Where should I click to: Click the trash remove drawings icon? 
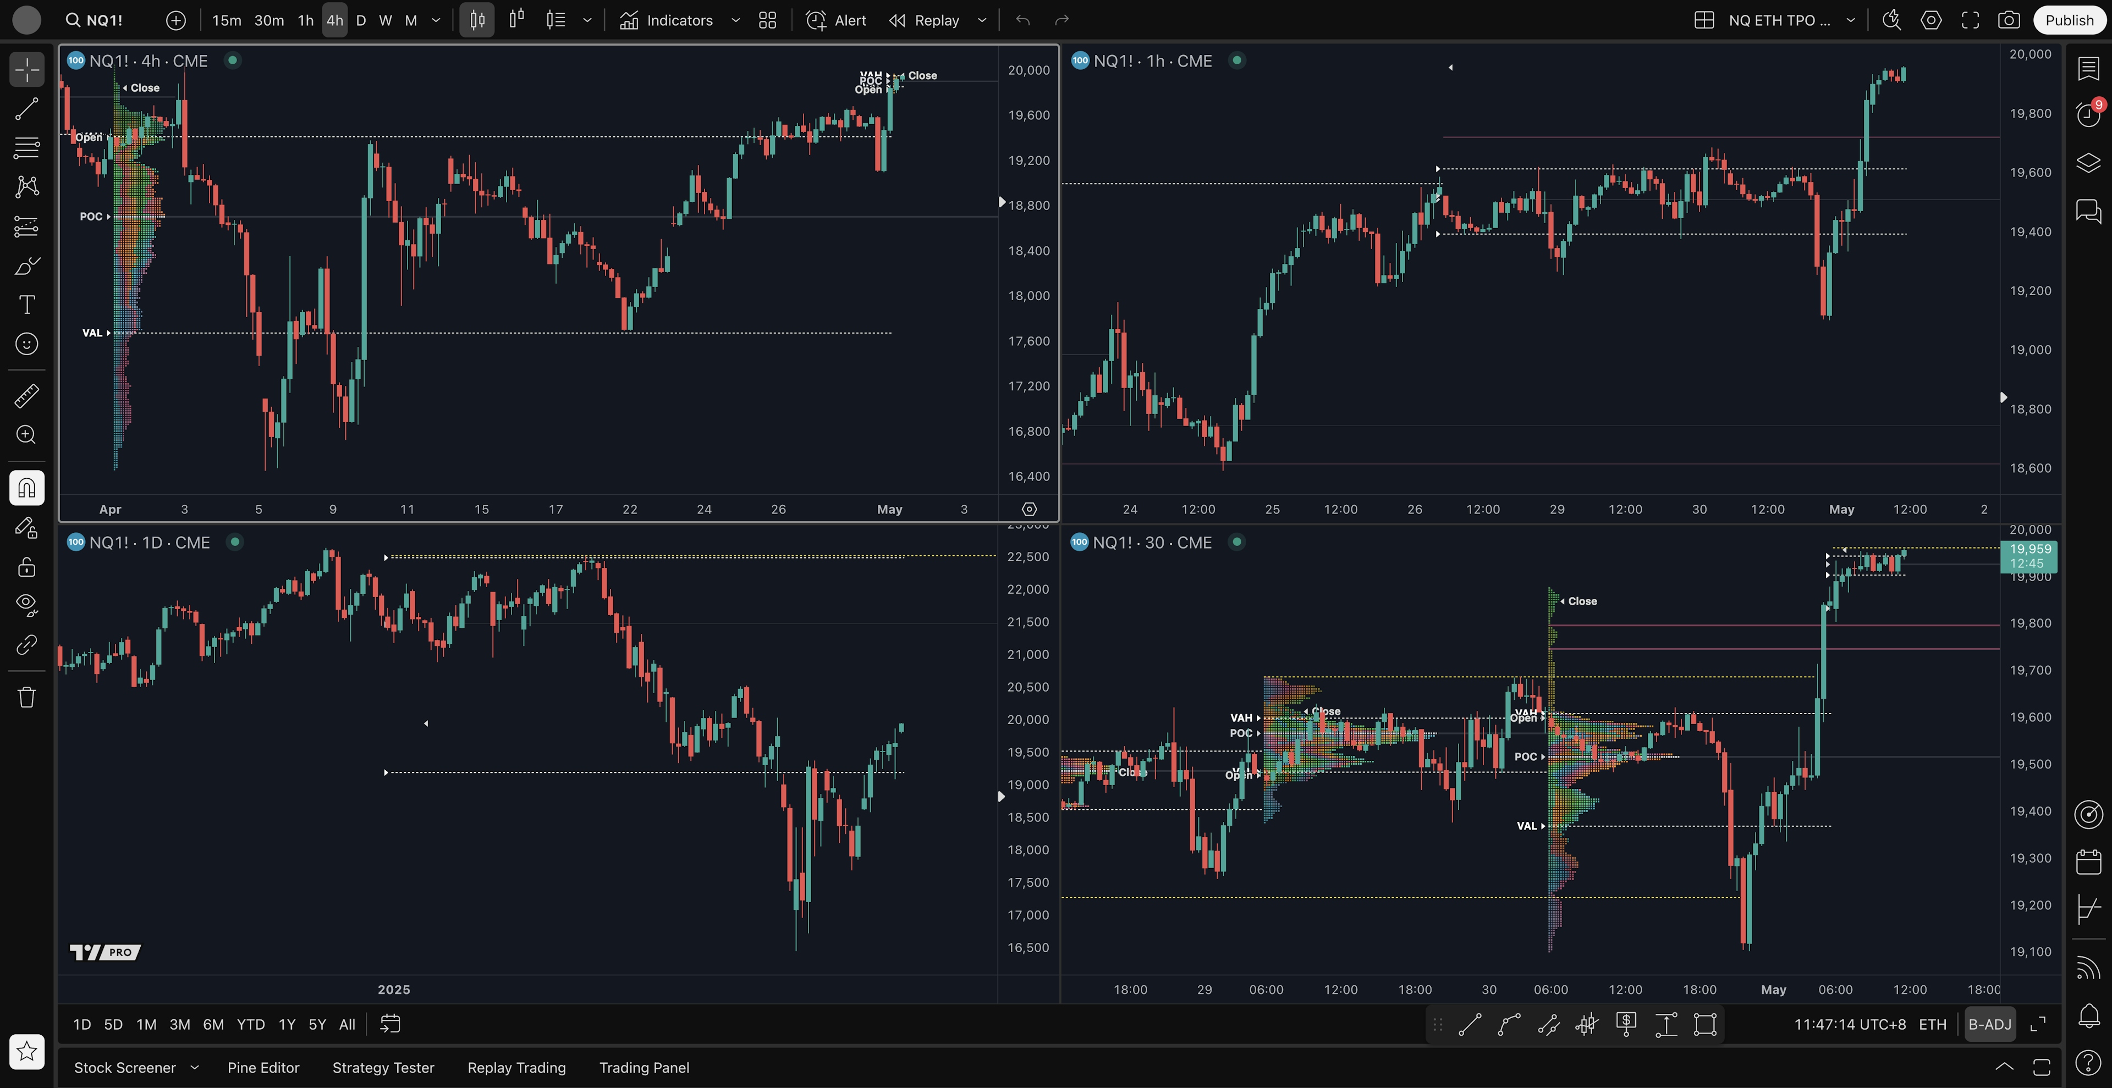click(x=26, y=697)
